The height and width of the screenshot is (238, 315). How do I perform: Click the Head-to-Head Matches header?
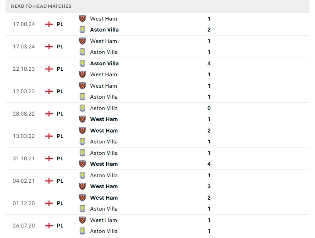click(41, 6)
